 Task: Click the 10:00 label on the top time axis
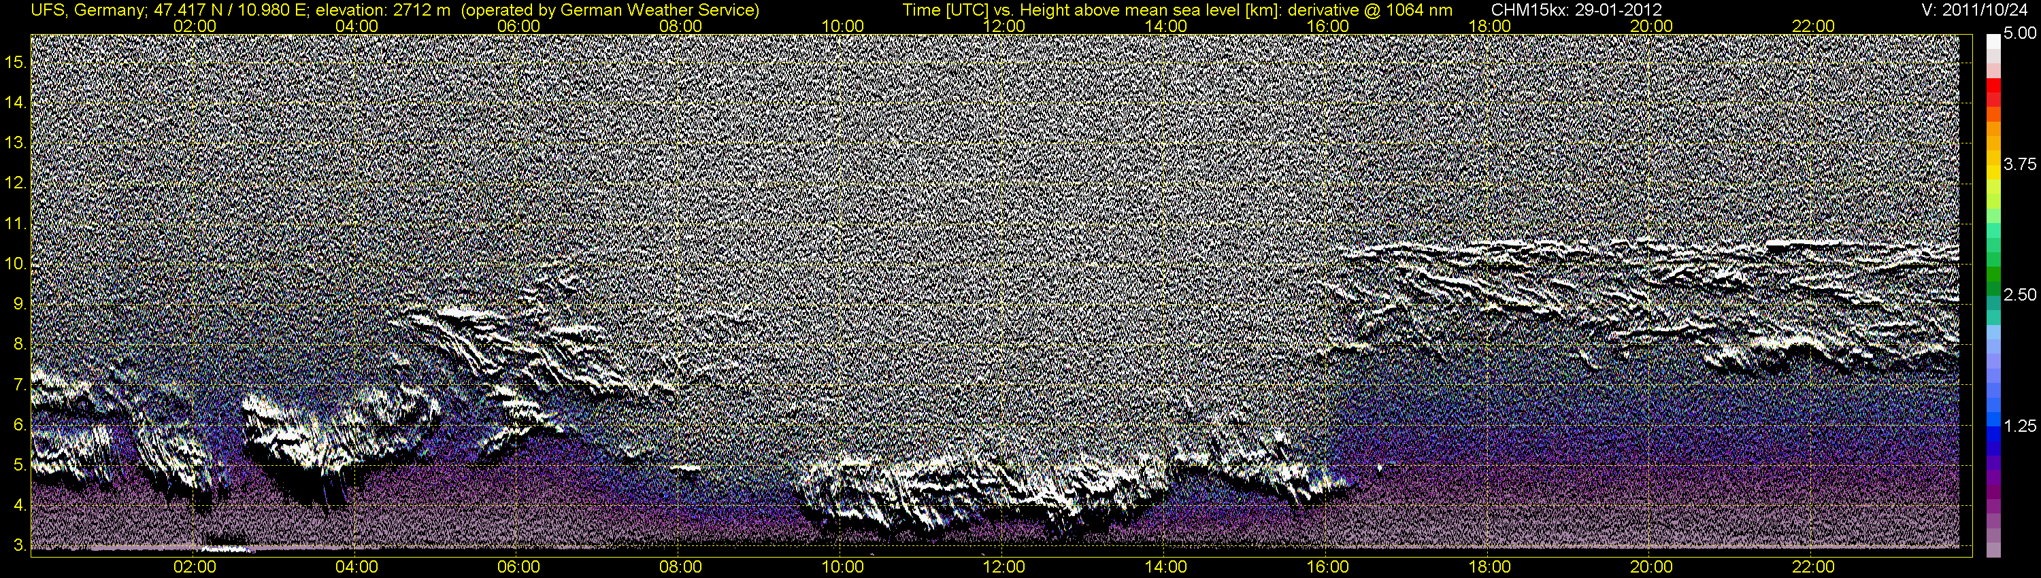(842, 26)
